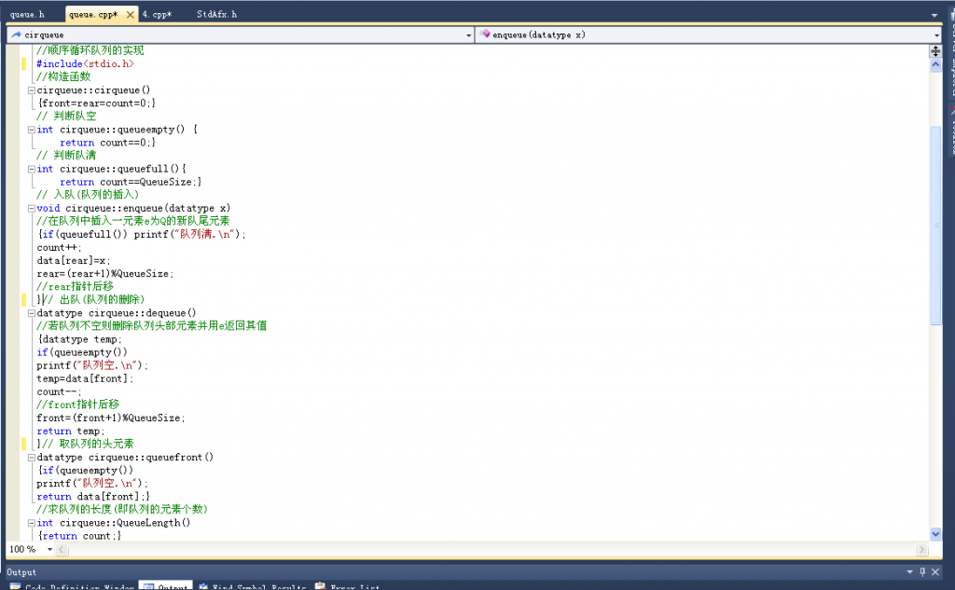This screenshot has height=590, width=955.
Task: Select the Output tab at bottom
Action: pyautogui.click(x=166, y=585)
